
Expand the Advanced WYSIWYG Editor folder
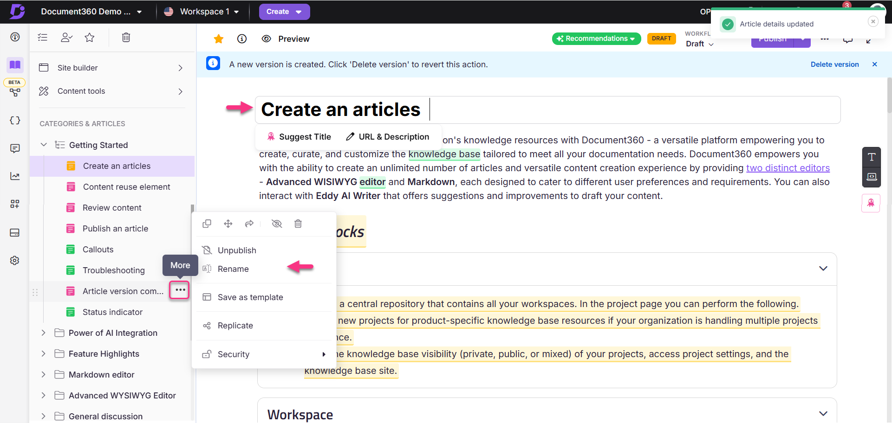44,395
